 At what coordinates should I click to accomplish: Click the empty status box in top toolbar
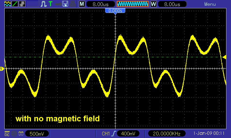point(33,4)
